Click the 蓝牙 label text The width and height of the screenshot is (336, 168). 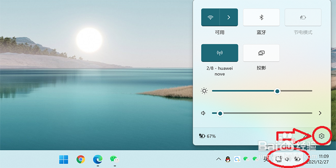[x=261, y=33]
